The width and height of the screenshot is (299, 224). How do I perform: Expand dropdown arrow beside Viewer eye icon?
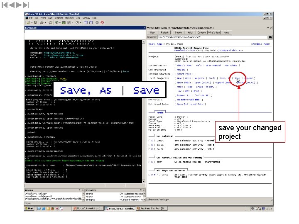coord(60,23)
